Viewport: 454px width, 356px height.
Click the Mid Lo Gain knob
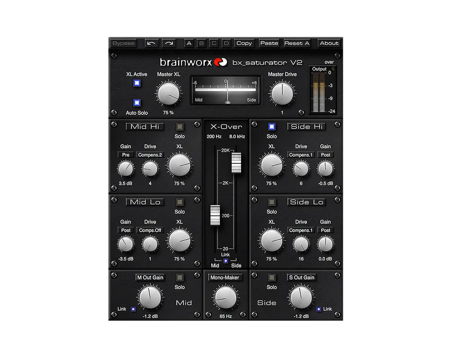[x=126, y=244]
